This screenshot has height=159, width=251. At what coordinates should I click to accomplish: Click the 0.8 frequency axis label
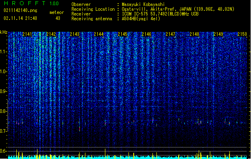(x=3, y=111)
